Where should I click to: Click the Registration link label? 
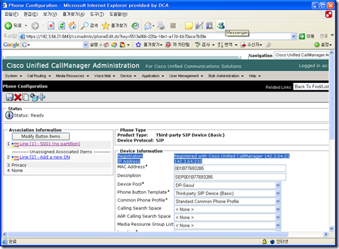pyautogui.click(x=130, y=156)
